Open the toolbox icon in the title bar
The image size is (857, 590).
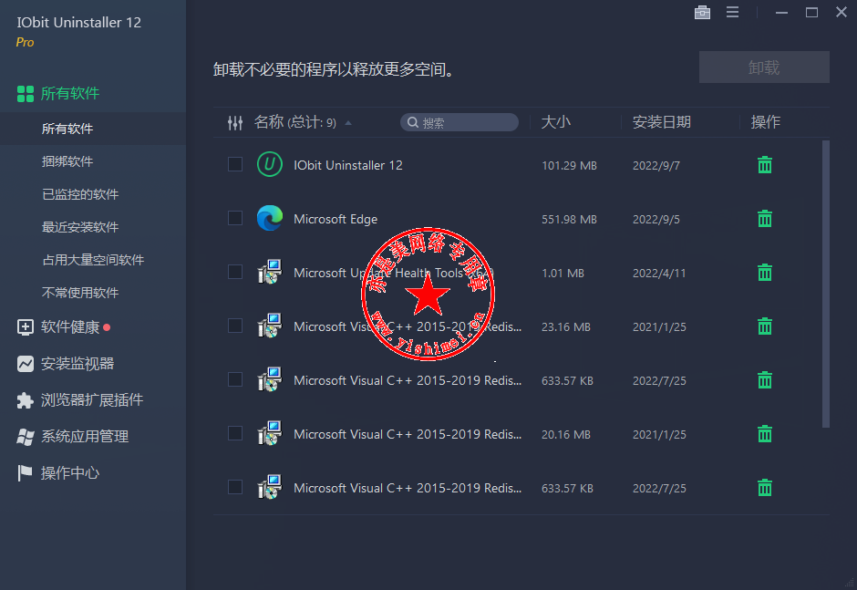tap(702, 12)
